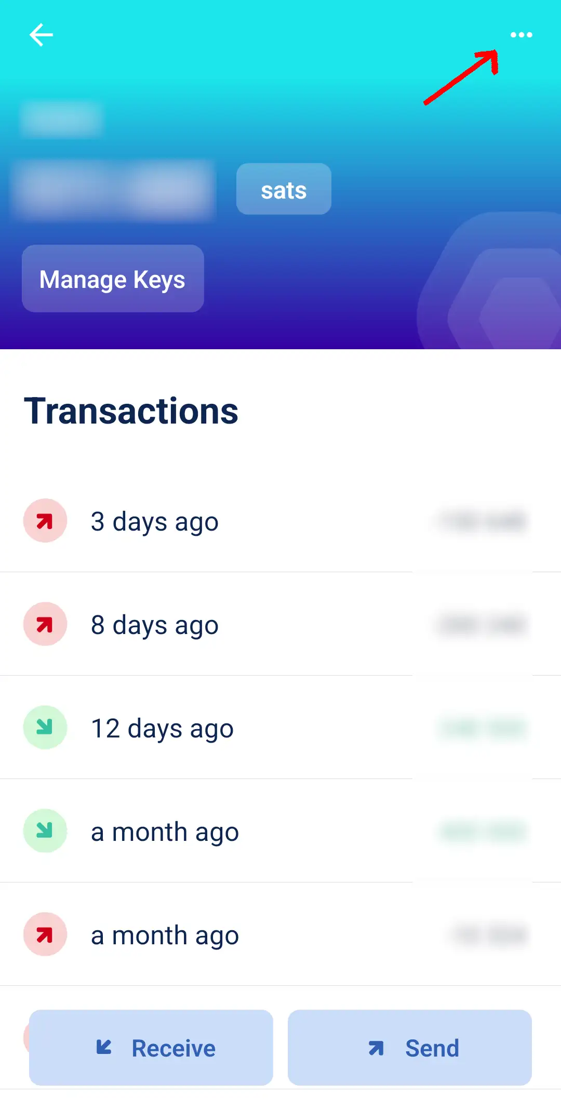
Task: Tap the back arrow icon
Action: (x=41, y=35)
